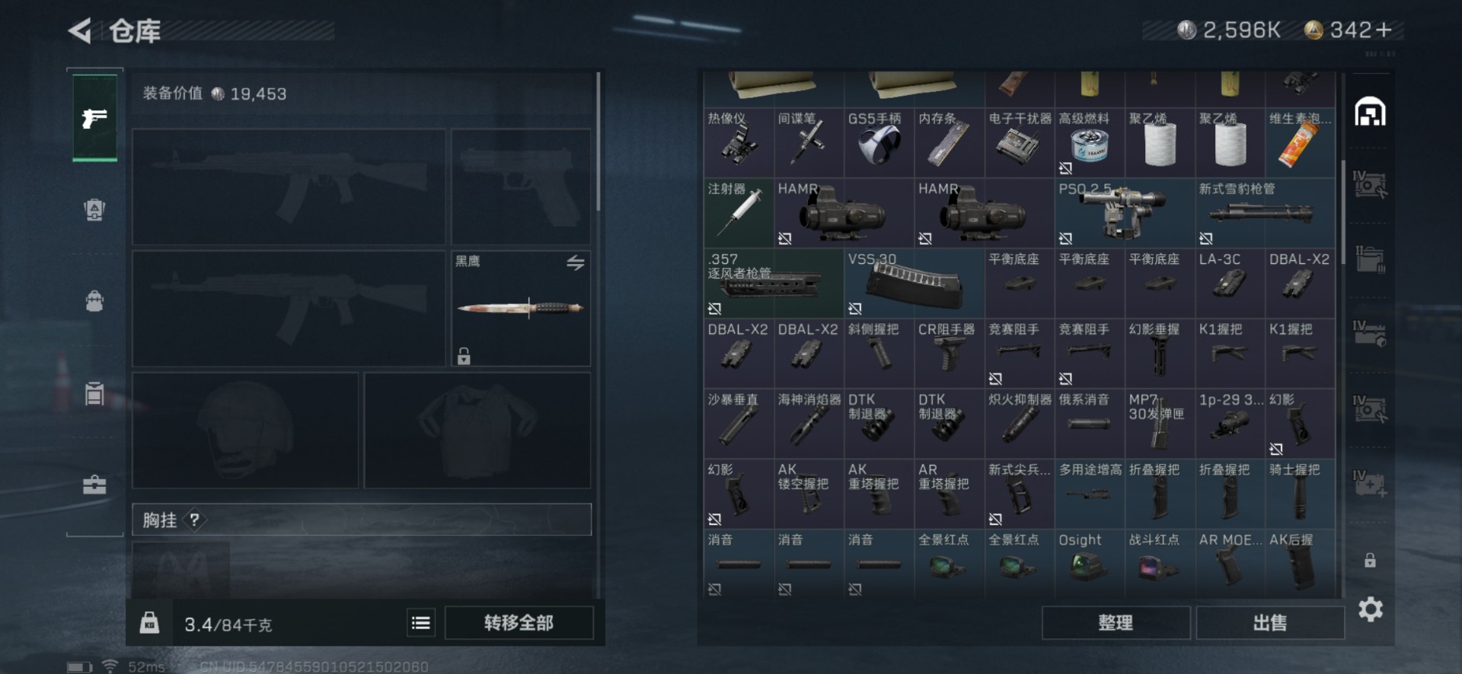Click the stash house icon
Image resolution: width=1462 pixels, height=674 pixels.
tap(1370, 112)
